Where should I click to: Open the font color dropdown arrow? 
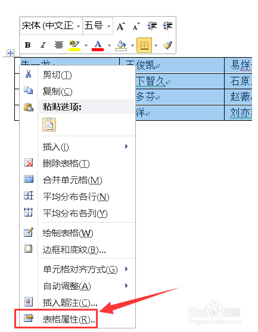(x=109, y=45)
